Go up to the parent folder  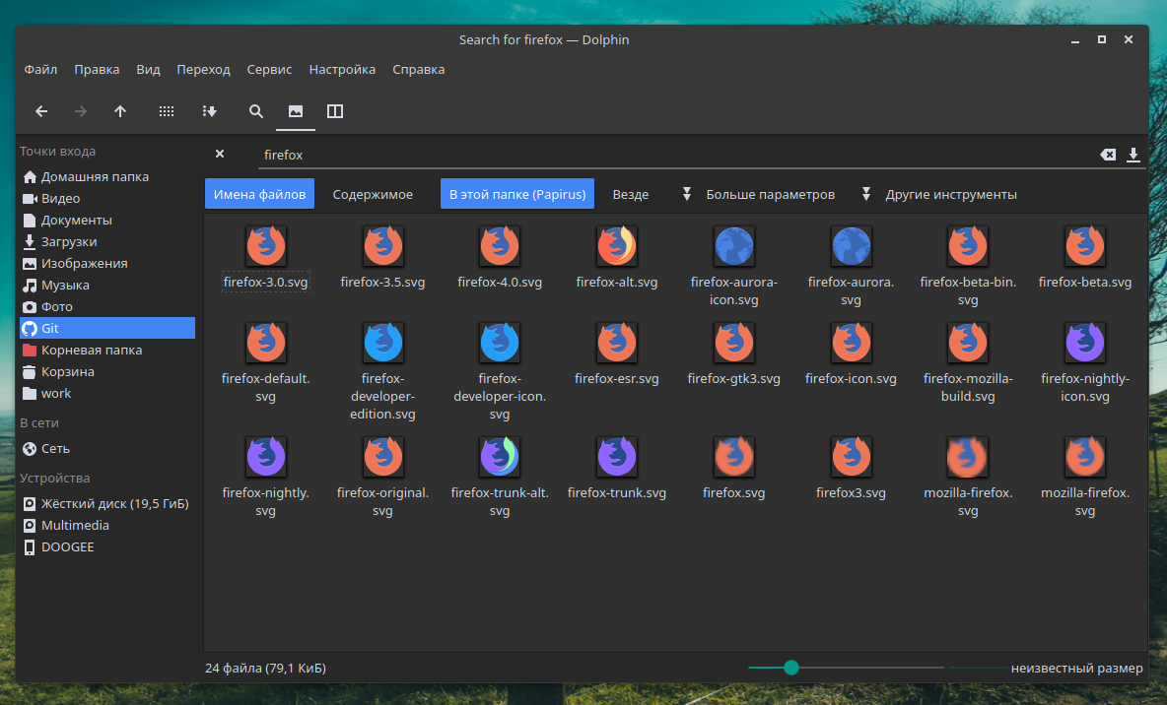(120, 111)
